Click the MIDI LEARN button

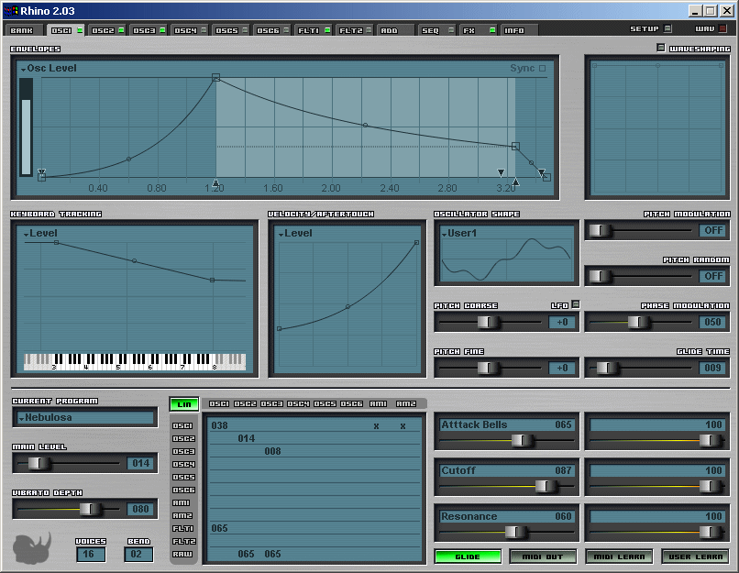point(619,556)
